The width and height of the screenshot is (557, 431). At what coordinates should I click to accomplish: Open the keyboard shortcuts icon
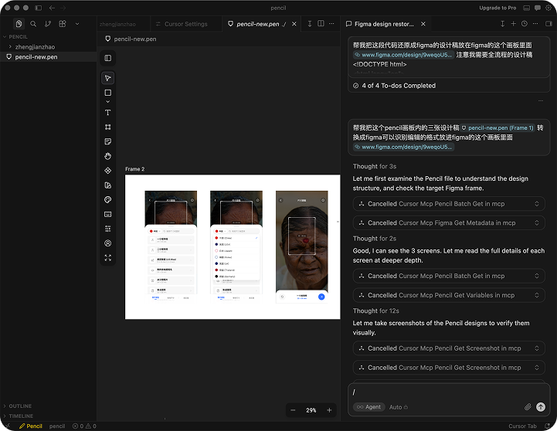click(x=108, y=214)
